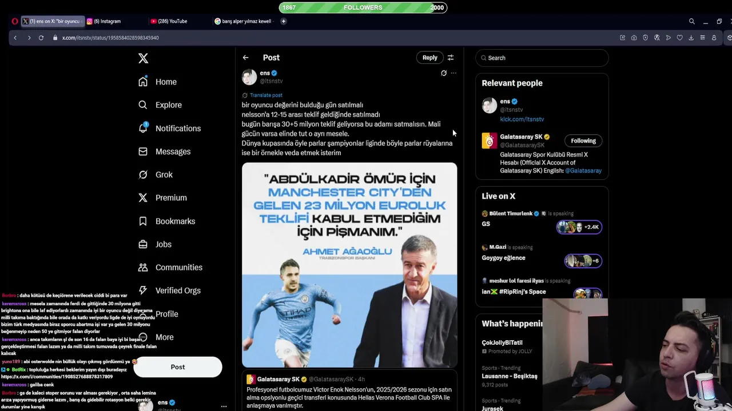The image size is (732, 411).
Task: Click the +2.4K listeners badge on GS space
Action: pos(579,227)
